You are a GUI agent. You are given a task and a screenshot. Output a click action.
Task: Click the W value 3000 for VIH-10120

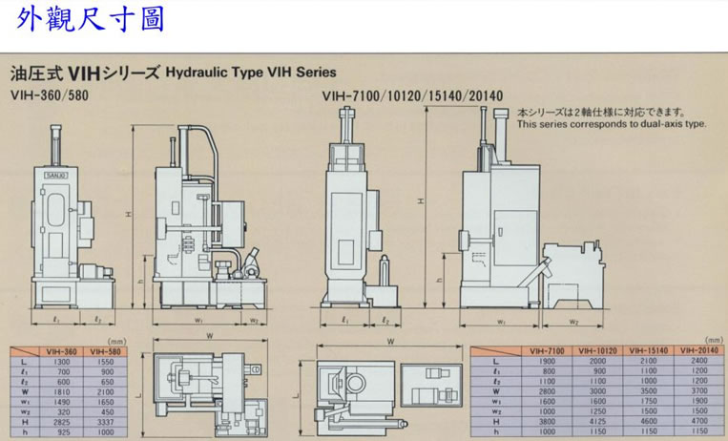tap(597, 391)
